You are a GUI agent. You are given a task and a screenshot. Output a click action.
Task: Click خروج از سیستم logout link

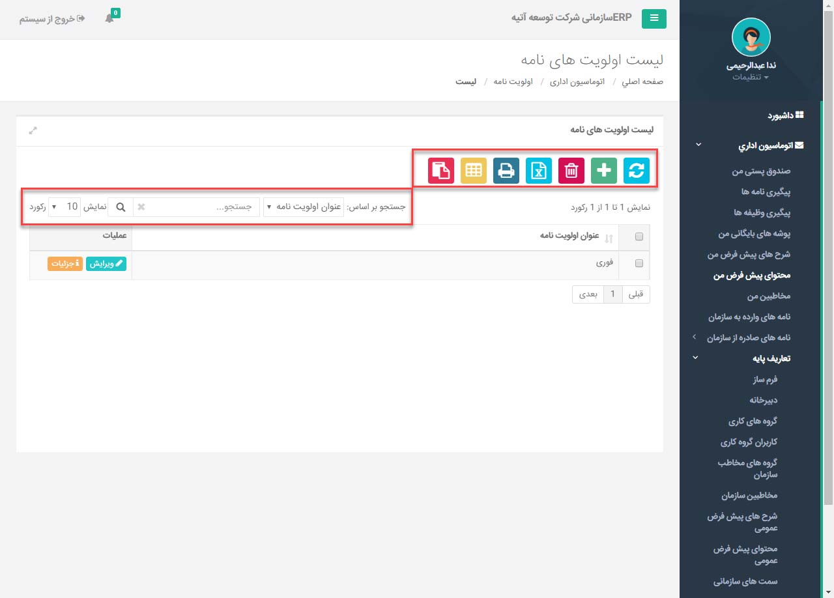52,18
